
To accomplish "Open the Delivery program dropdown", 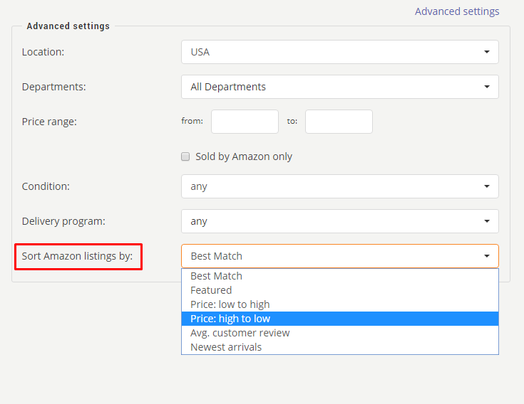I will pyautogui.click(x=340, y=221).
